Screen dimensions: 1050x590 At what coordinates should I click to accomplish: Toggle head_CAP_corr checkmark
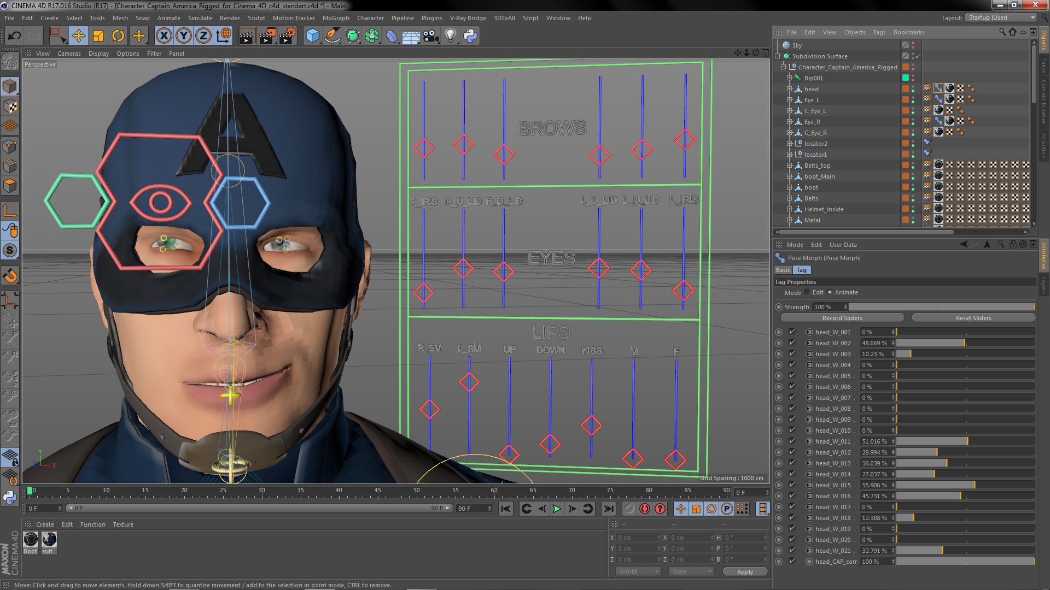pos(792,561)
